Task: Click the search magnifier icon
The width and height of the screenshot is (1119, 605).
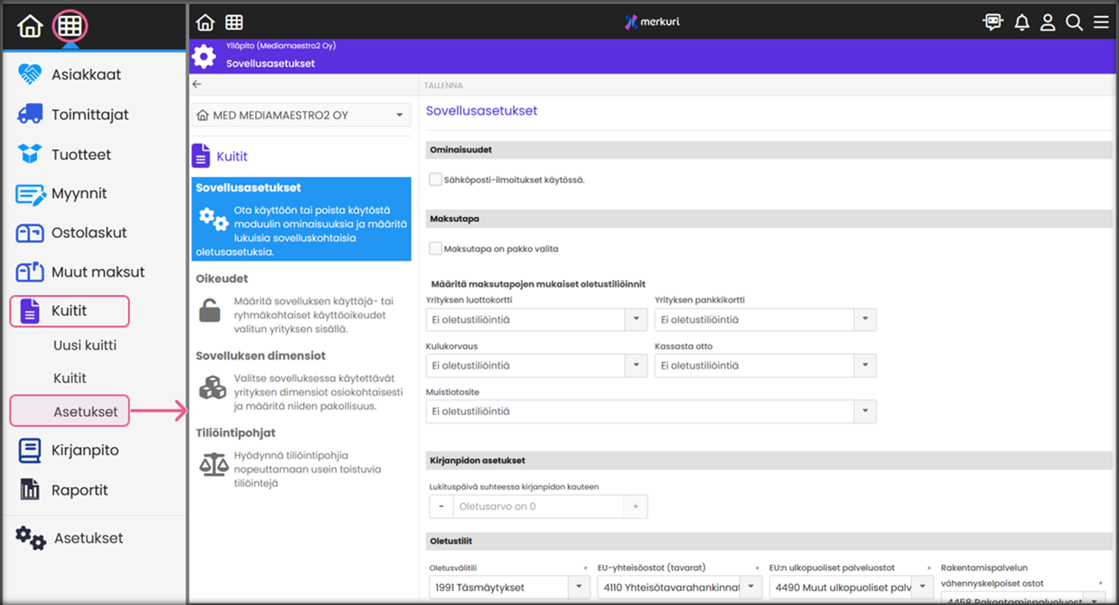Action: (x=1074, y=23)
